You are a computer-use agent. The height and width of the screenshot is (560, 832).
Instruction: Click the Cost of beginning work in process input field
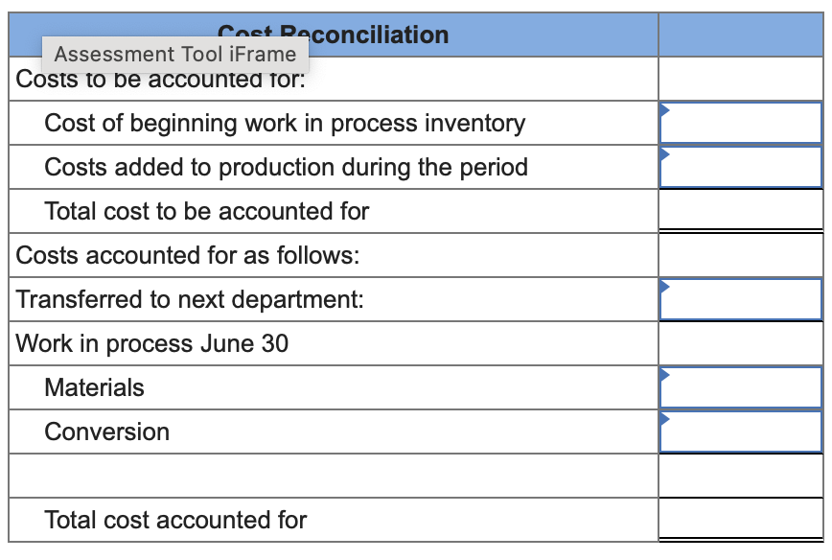(743, 123)
